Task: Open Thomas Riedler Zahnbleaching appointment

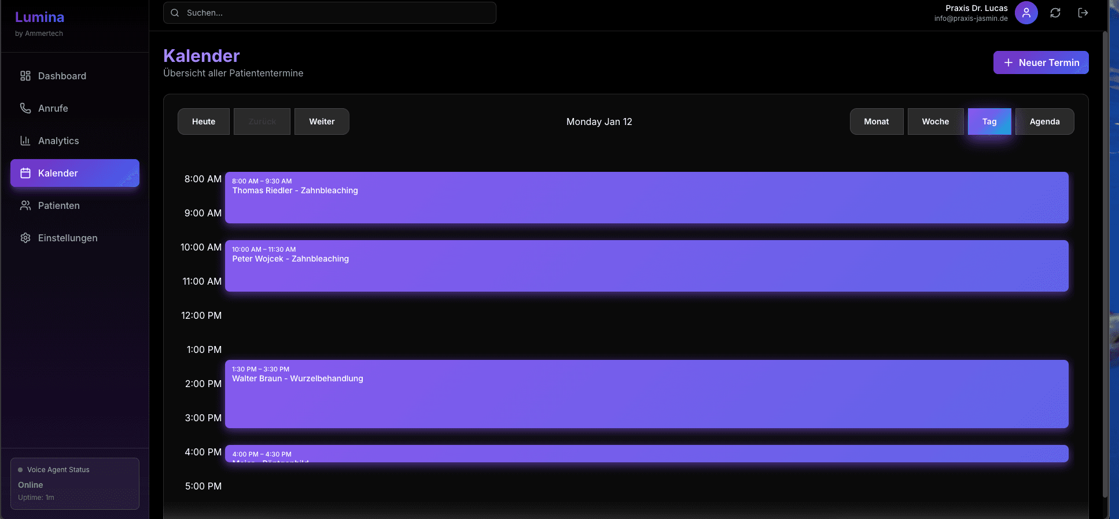Action: [646, 198]
